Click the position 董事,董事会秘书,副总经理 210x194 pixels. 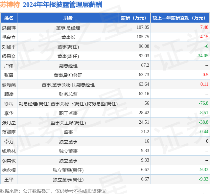[68, 85]
